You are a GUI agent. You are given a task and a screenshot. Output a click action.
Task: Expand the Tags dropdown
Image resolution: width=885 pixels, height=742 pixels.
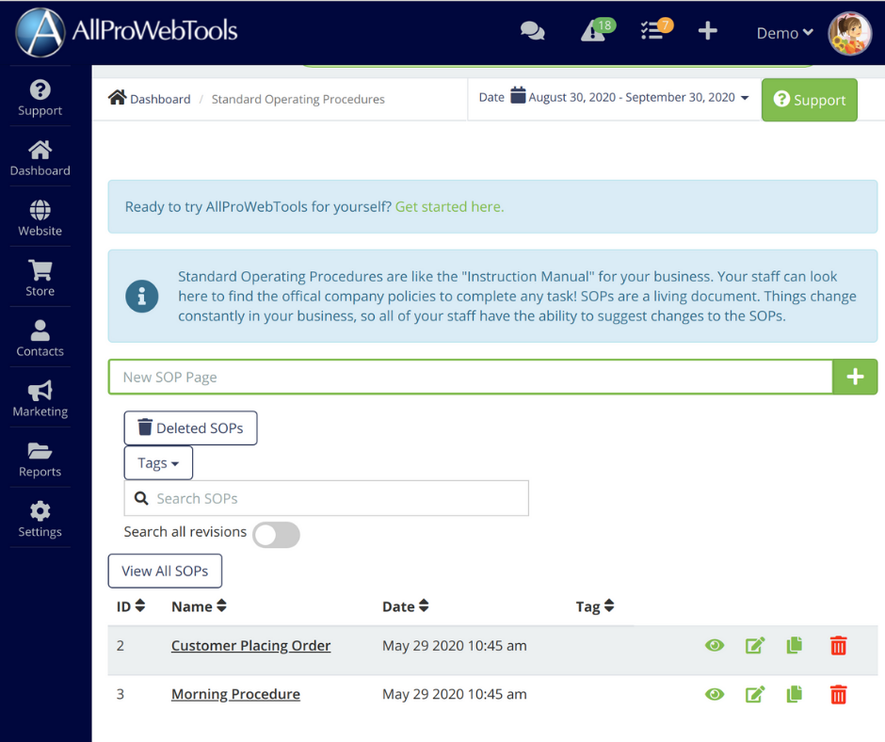(158, 463)
